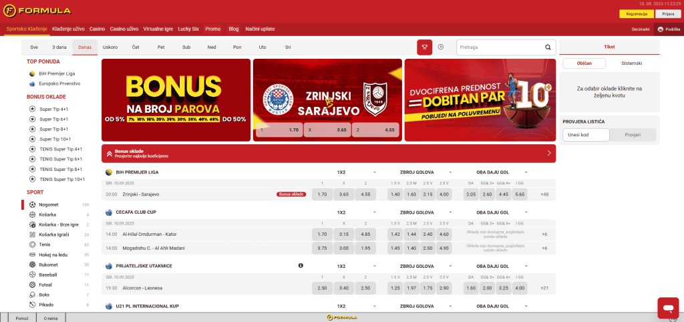Screen dimensions: 684x322
Task: Click Bonus oklade double-chevron icon
Action: [x=109, y=154]
